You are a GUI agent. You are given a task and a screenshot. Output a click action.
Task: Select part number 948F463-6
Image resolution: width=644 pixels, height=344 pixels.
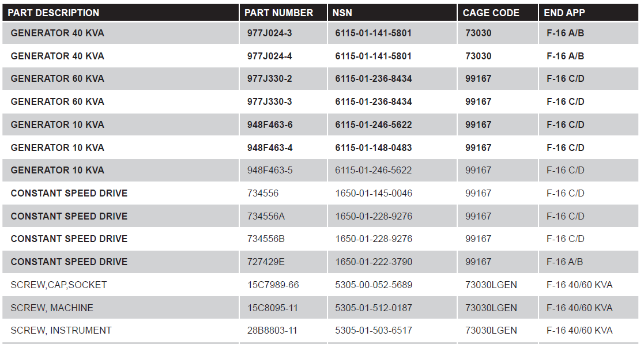tap(270, 124)
